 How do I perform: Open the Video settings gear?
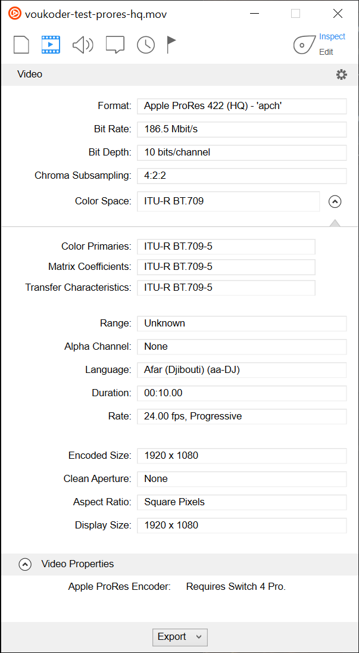pos(341,74)
